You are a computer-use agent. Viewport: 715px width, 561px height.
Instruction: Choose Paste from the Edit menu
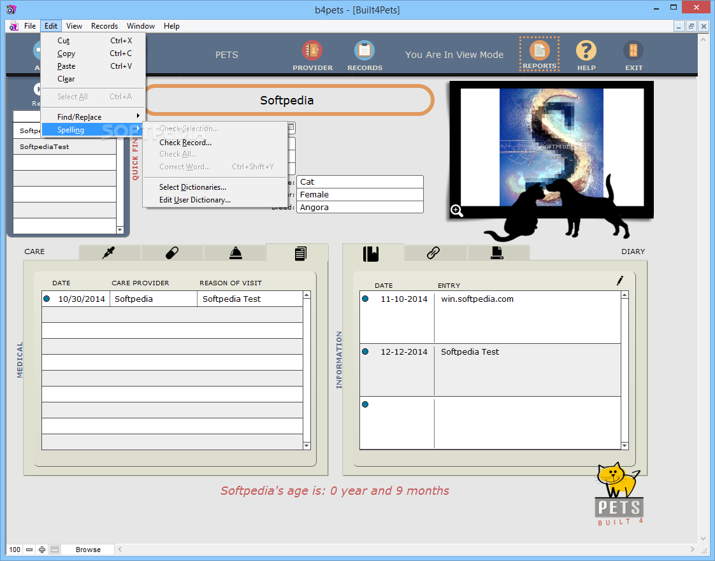point(93,66)
